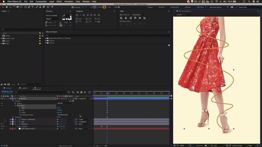Screen dimensions: 262x147
Task: Open the font family dropdown in Character
Action: 53,16
